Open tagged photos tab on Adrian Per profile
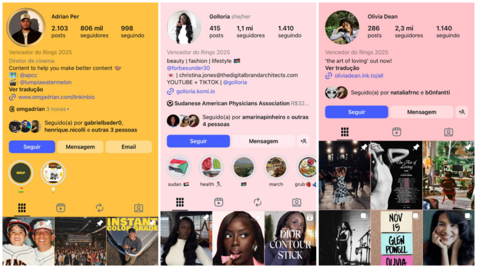Screen dimensions: 477x268 pos(139,208)
